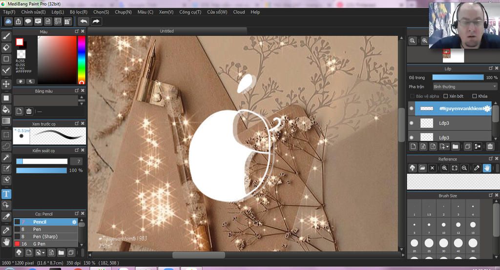Open the Bộ lọc(R) menu

79,12
